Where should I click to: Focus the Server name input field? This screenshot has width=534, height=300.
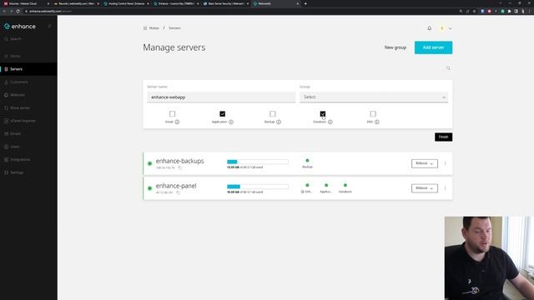221,97
